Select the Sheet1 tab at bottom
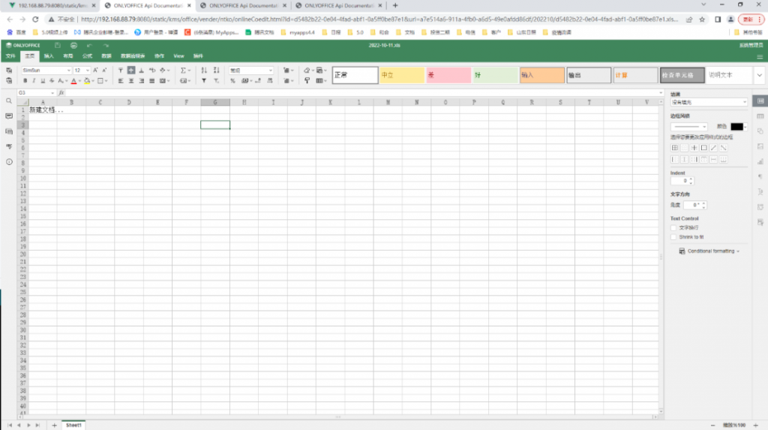Image resolution: width=768 pixels, height=430 pixels. (x=73, y=425)
